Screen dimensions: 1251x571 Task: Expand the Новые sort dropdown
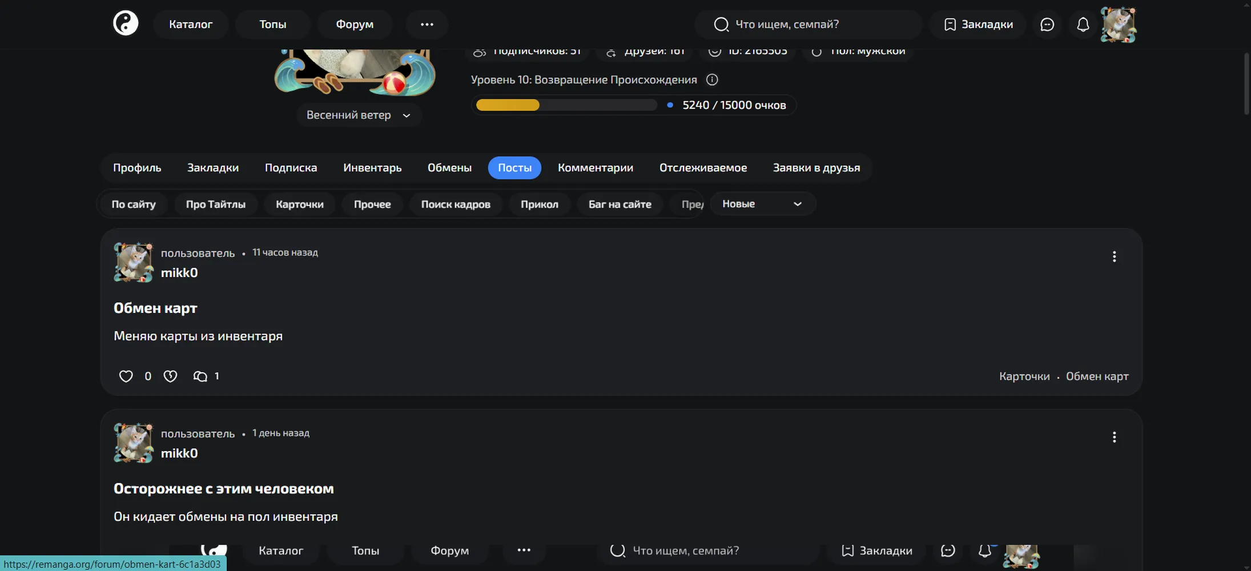[x=762, y=204]
